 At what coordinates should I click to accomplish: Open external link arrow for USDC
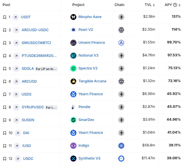(x=18, y=159)
